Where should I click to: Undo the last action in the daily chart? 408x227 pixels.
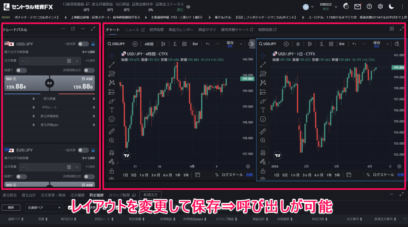(354, 44)
